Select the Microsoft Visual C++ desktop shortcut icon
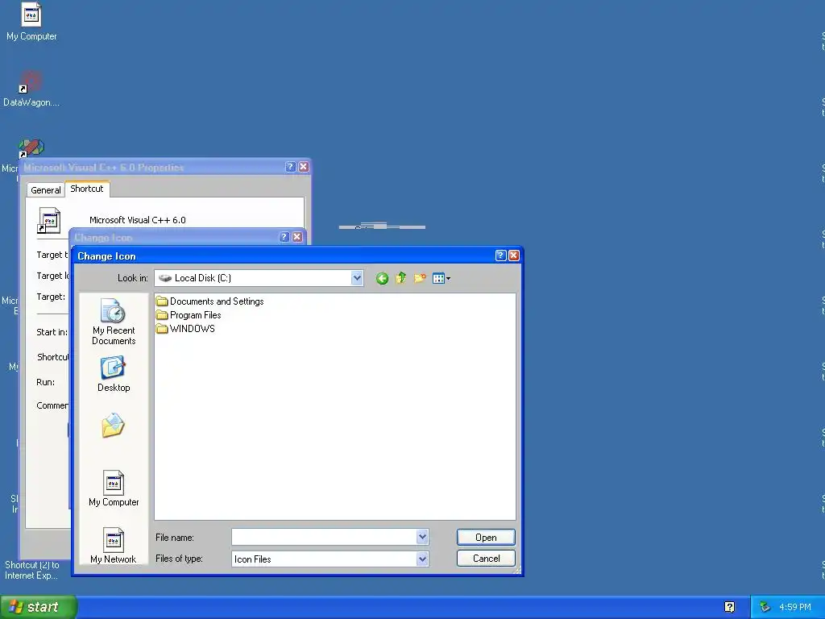 pos(31,148)
